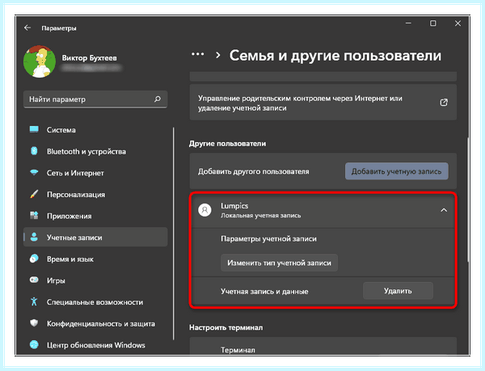Screen dimensions: 485x371
Task: Open parental control external link icon
Action: click(444, 103)
